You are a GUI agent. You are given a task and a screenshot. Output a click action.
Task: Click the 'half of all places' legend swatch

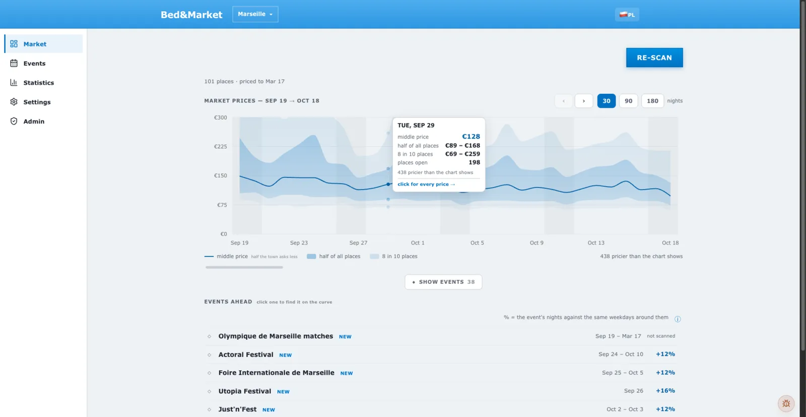click(x=311, y=257)
